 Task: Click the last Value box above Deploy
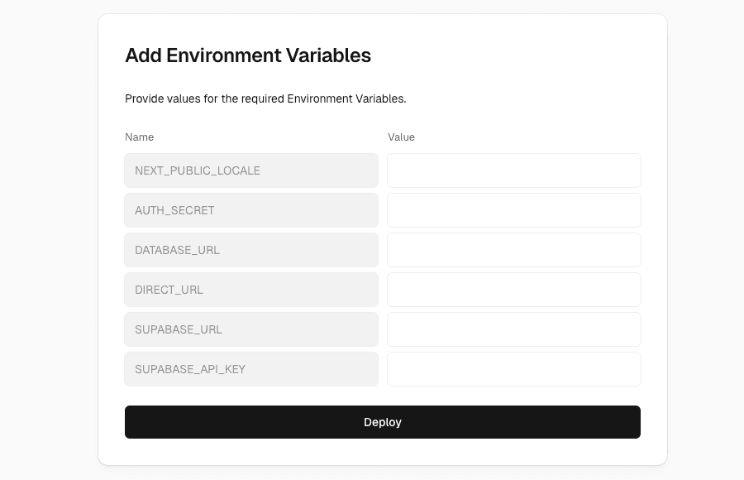coord(513,369)
